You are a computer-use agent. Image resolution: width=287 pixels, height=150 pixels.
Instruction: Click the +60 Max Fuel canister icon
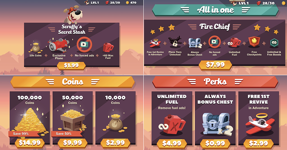pos(108,48)
